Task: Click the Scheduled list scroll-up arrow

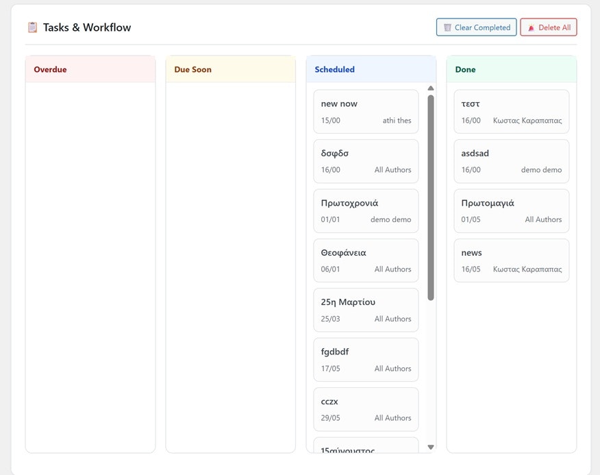Action: point(431,88)
